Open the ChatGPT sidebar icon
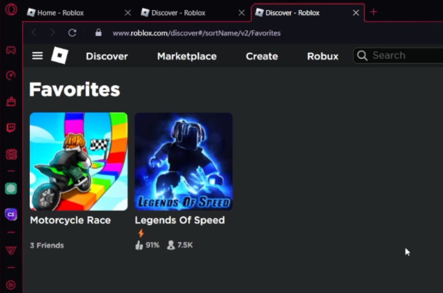Screen dimensions: 443x293 click(x=11, y=188)
